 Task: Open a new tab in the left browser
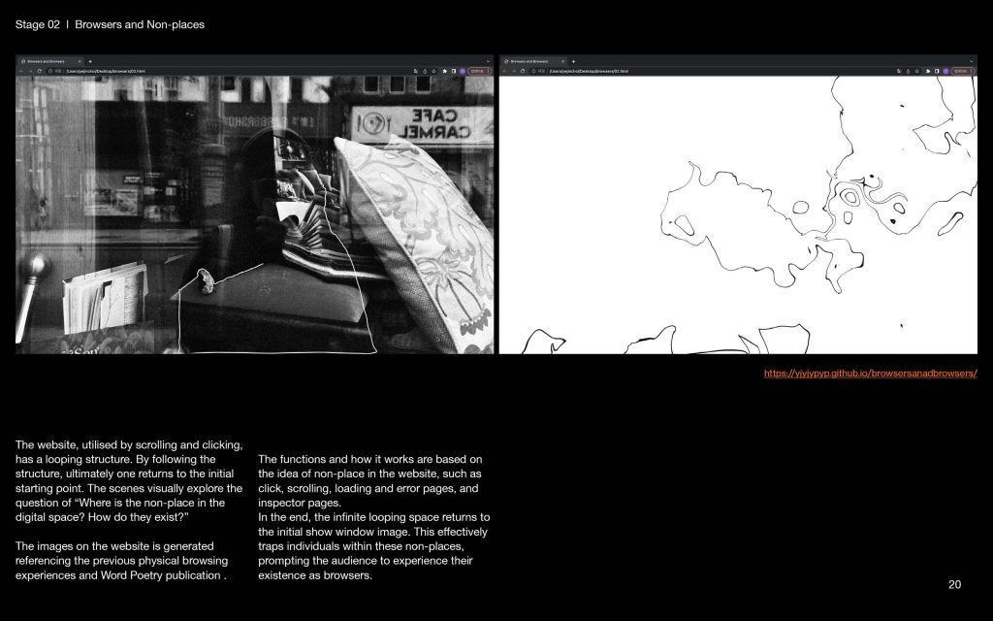click(89, 61)
